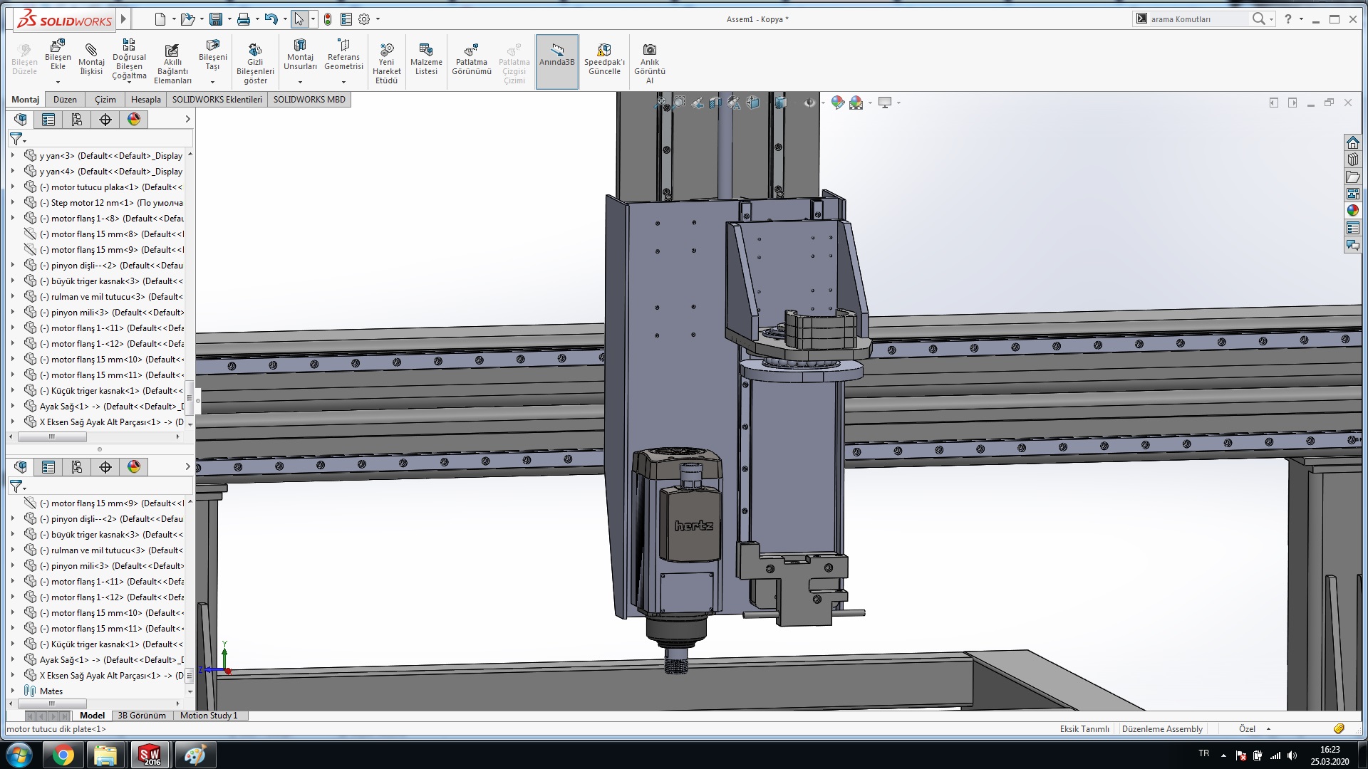Open File Properties list icon
The image size is (1368, 769).
(x=346, y=19)
